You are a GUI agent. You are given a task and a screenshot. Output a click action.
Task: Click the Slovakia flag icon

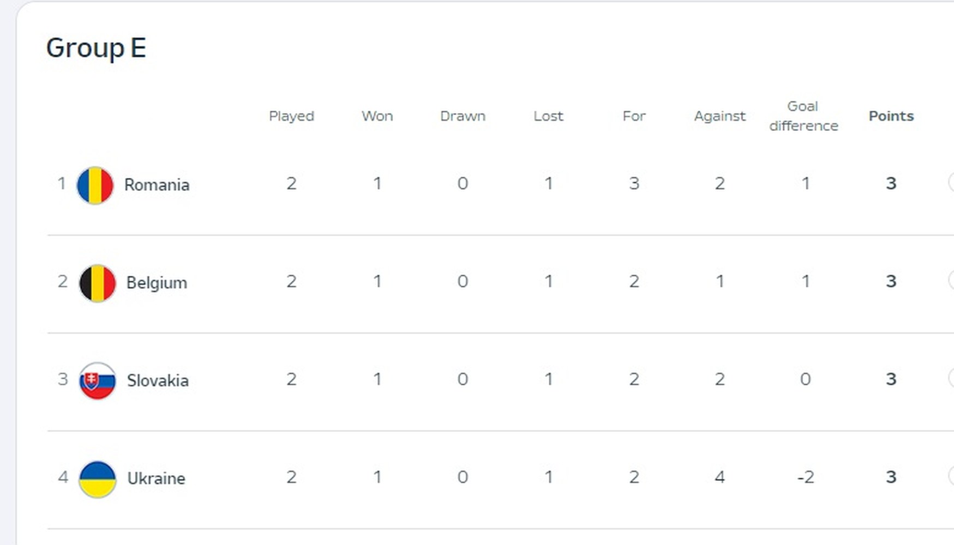(x=97, y=381)
